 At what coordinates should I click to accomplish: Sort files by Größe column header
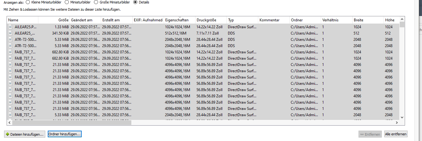(x=53, y=20)
